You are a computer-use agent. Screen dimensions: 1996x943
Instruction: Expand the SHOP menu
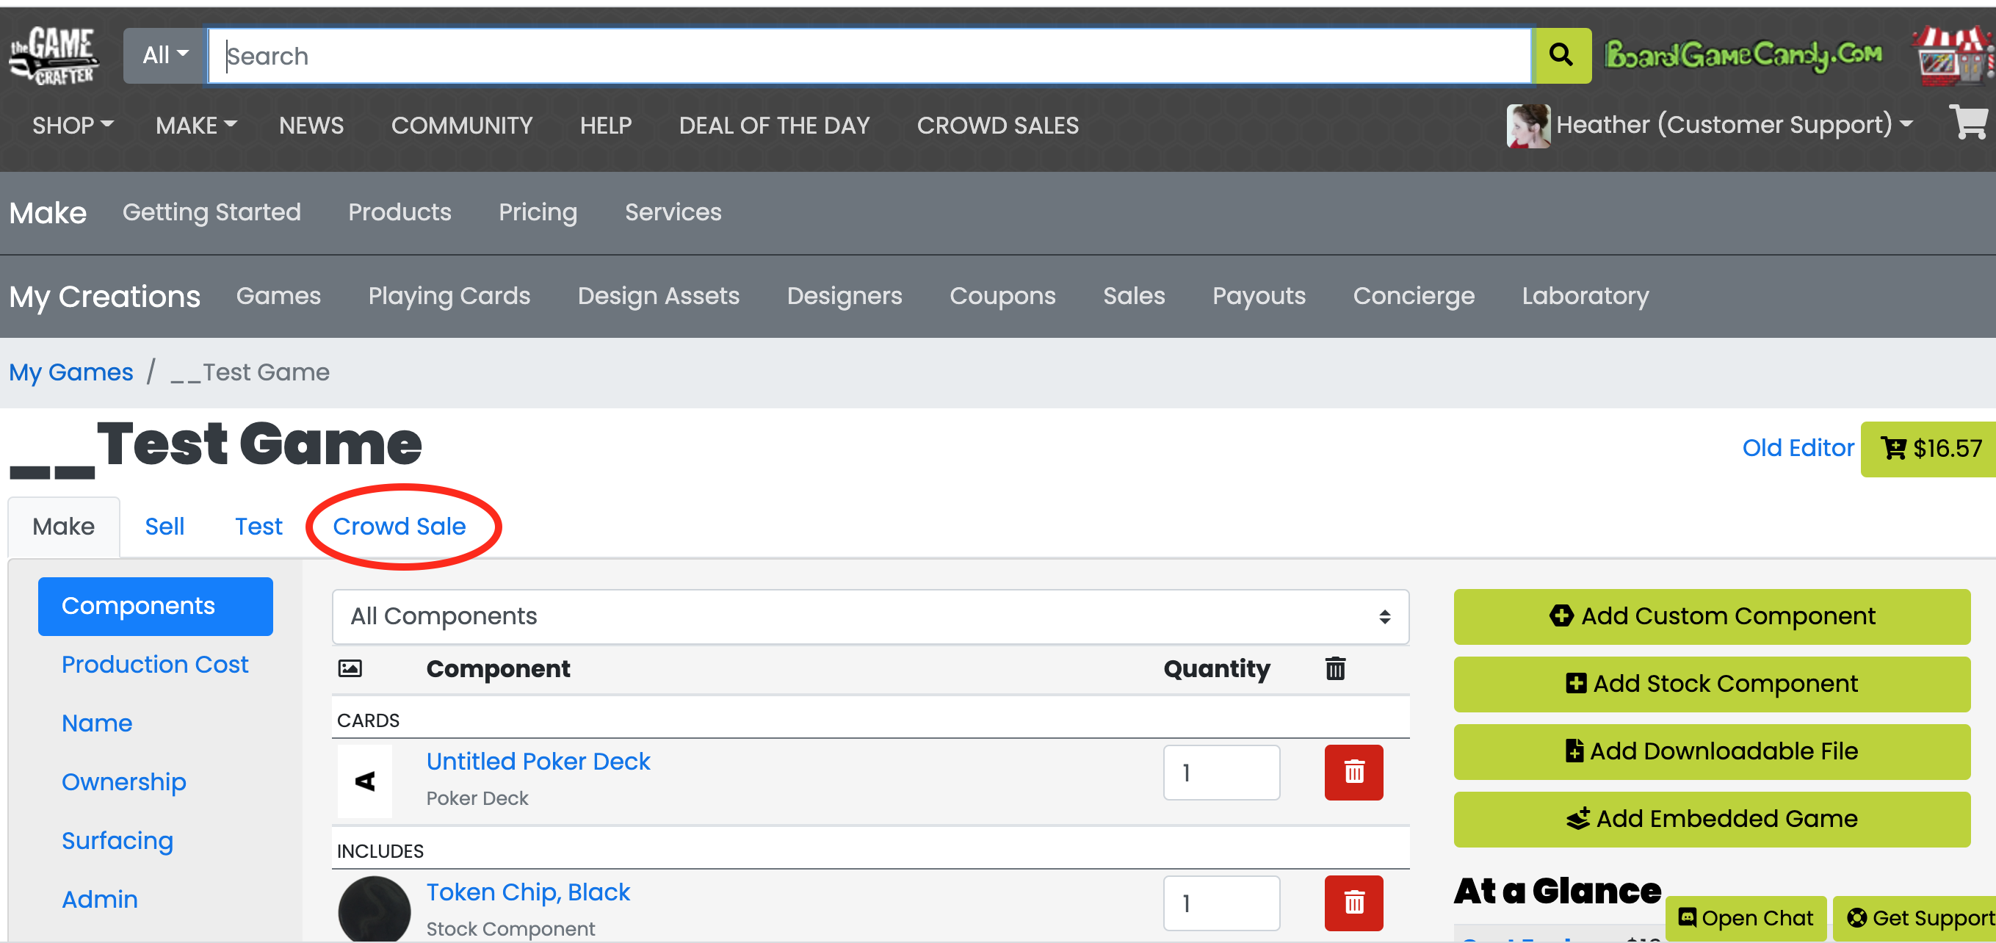pos(72,125)
